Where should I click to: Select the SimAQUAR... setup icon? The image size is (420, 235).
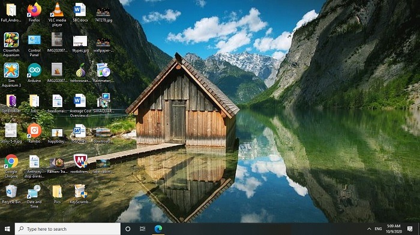[103, 103]
